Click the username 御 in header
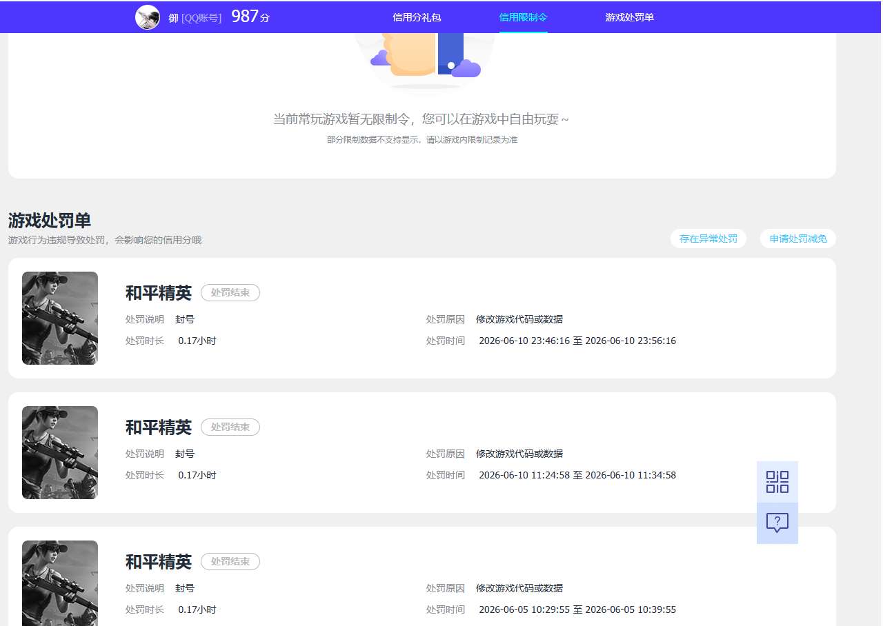Image resolution: width=883 pixels, height=626 pixels. (173, 18)
